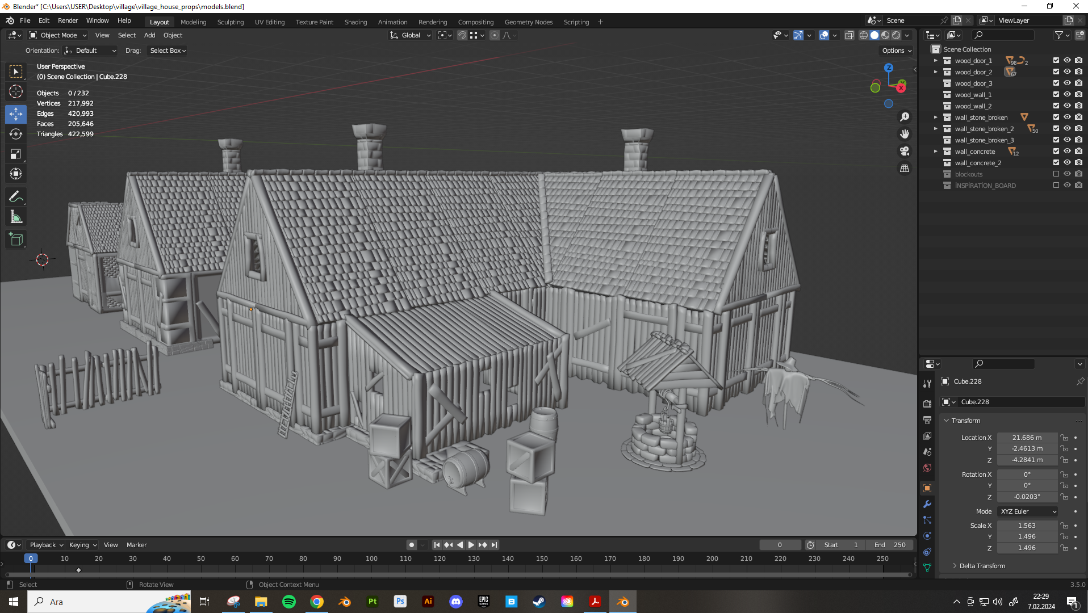Viewport: 1088px width, 613px height.
Task: Exclude wood_door_1 collection via checkbox
Action: point(1056,61)
